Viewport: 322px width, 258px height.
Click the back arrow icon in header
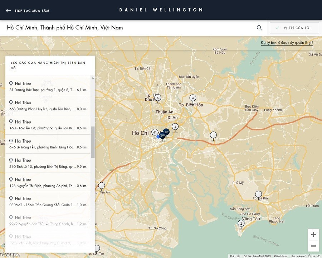(8, 10)
